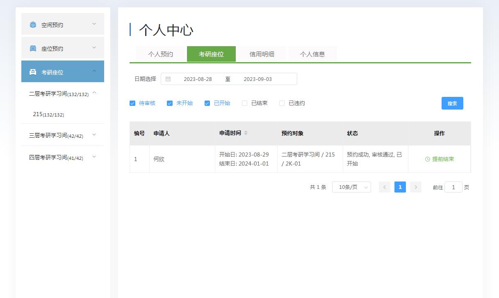Uncheck the 未开始 checkbox
Viewport: 499px width, 298px height.
(x=170, y=103)
